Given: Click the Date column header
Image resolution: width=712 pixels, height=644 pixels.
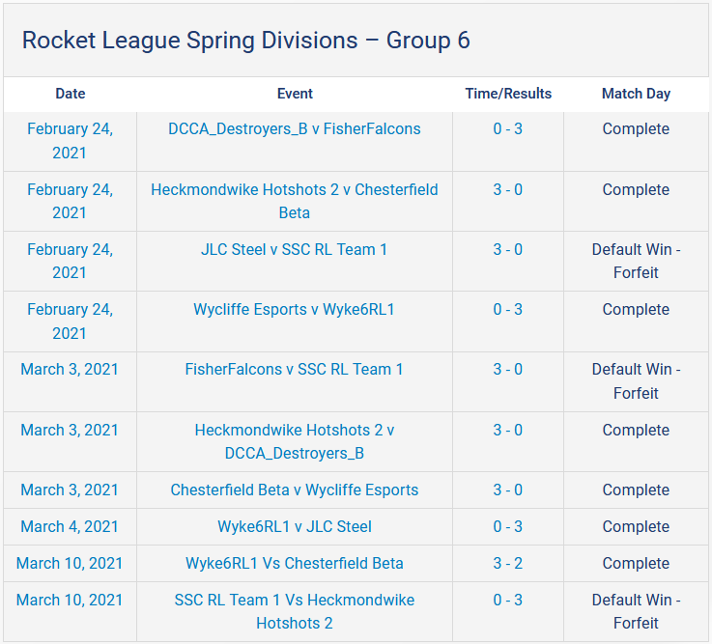Looking at the screenshot, I should 70,94.
